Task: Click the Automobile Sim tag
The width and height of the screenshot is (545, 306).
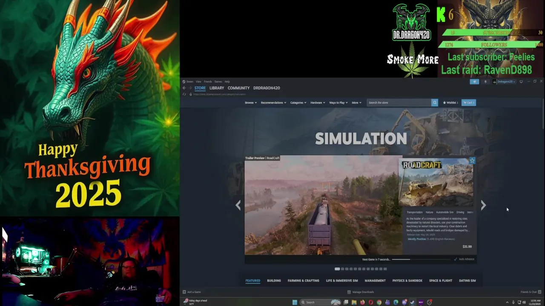Action: point(445,212)
